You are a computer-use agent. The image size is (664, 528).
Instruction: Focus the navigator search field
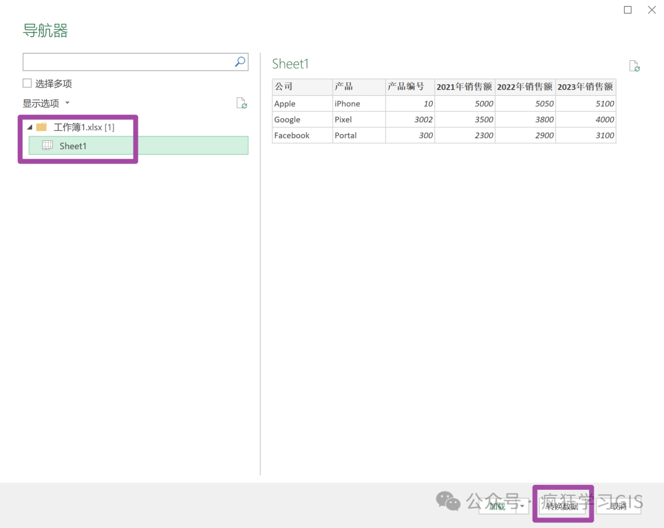(x=135, y=62)
